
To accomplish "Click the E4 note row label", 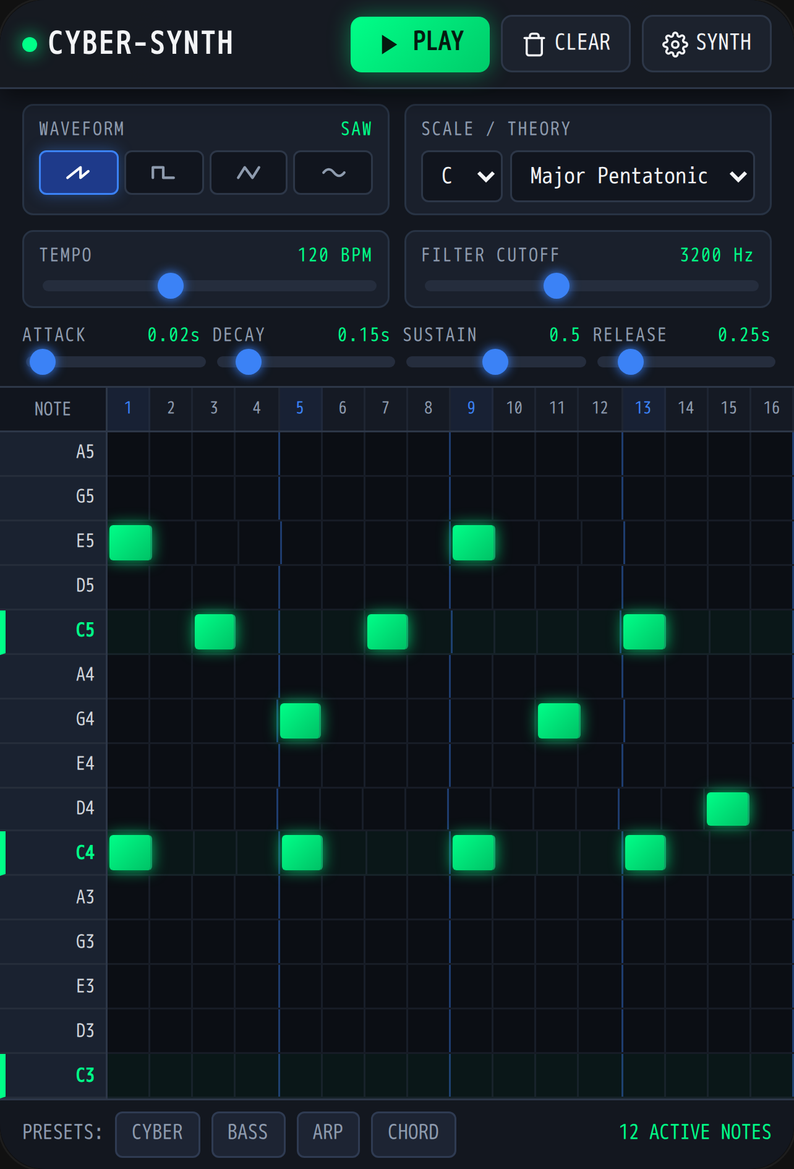I will pyautogui.click(x=53, y=764).
